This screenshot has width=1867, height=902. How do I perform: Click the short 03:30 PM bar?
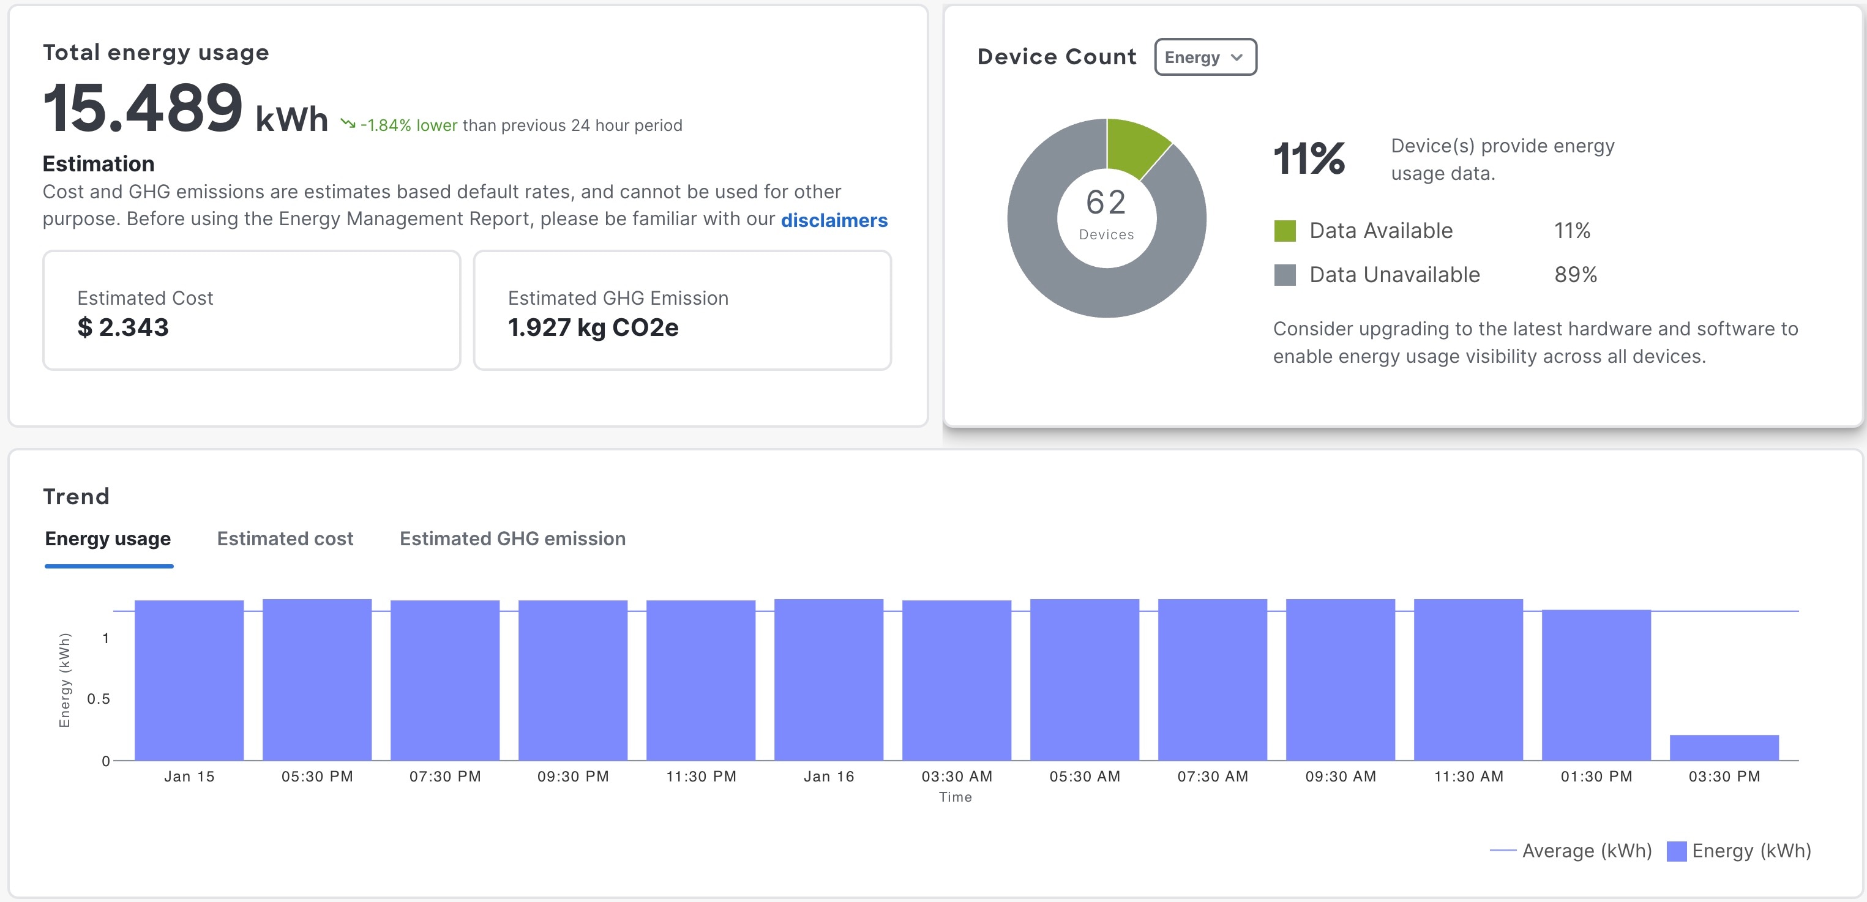point(1724,748)
